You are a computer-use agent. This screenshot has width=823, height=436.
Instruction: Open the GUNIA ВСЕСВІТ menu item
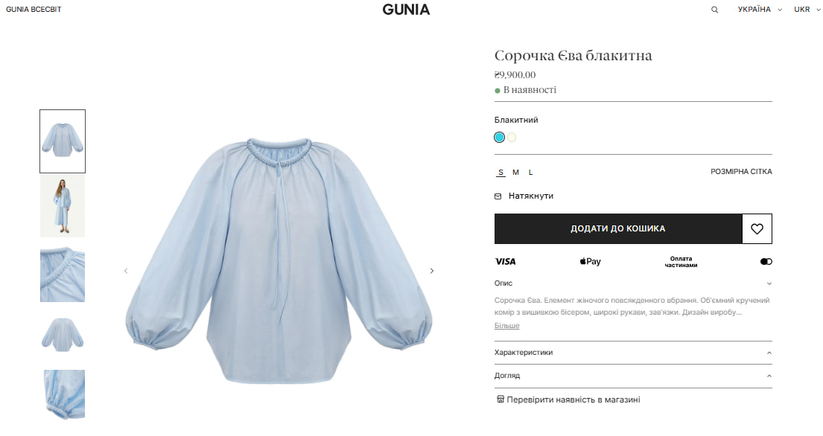click(x=34, y=10)
